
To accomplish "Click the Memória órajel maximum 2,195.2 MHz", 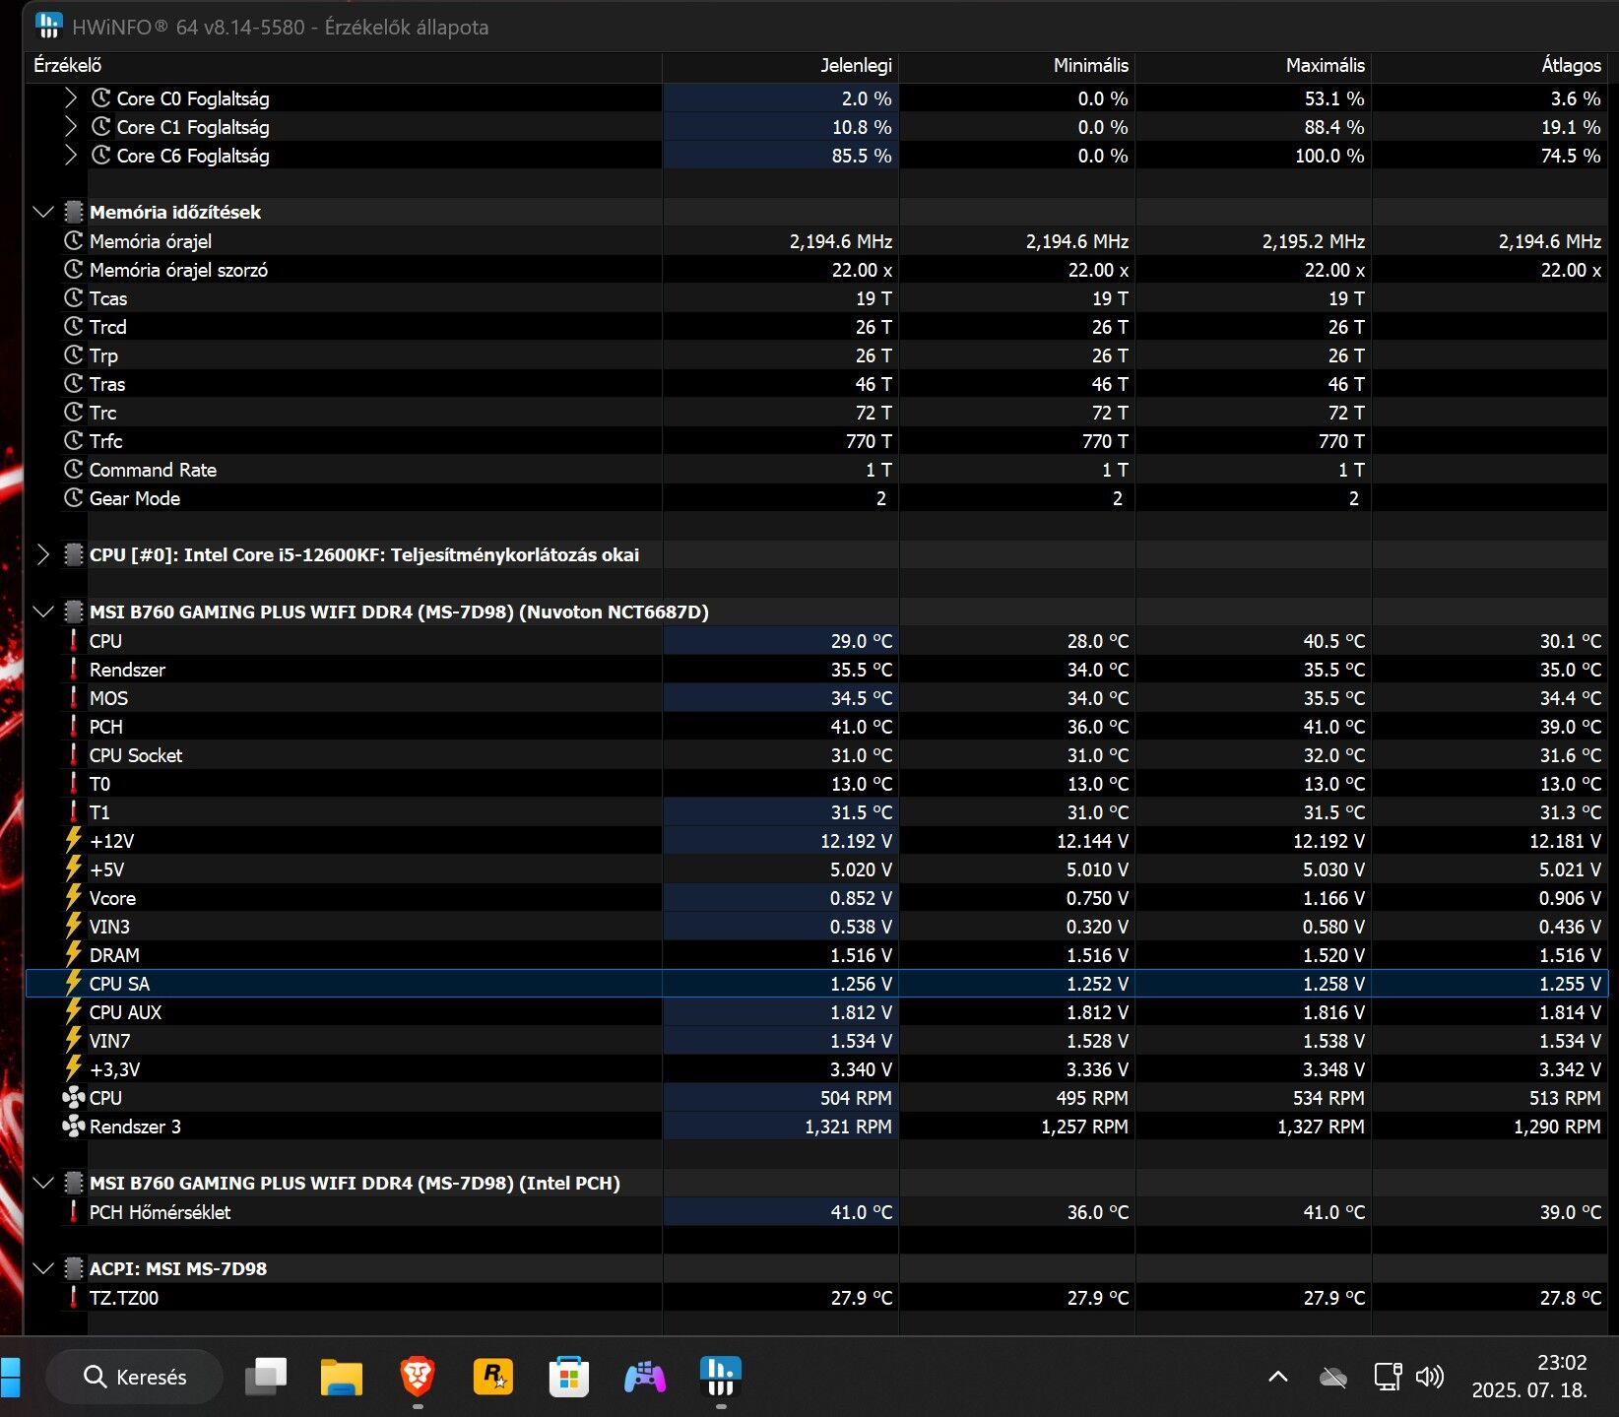I will coord(1314,241).
